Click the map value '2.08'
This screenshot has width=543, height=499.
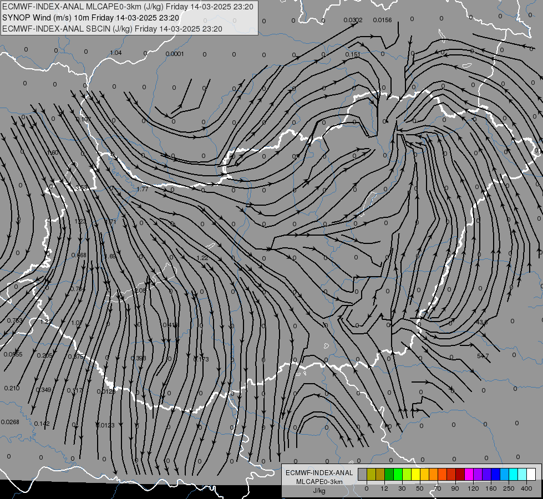point(140,291)
